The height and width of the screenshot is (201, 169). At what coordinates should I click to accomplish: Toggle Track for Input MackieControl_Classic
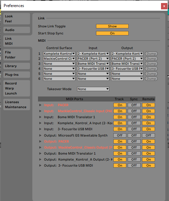click(x=120, y=111)
